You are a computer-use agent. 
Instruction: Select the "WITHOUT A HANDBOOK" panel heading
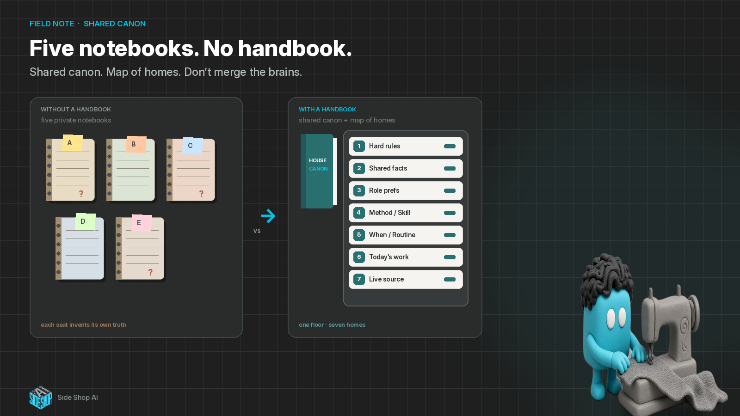click(76, 110)
